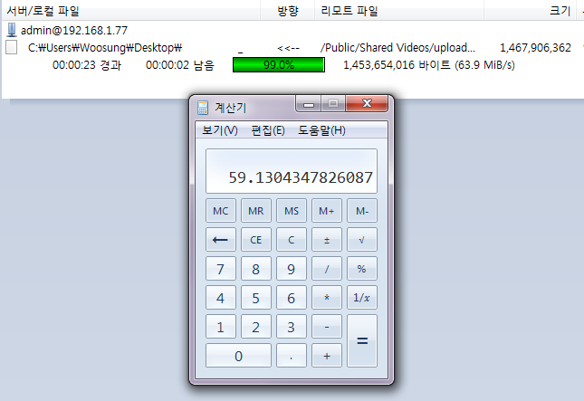Viewport: 584px width, 401px height.
Task: Click the percent button
Action: coord(361,270)
